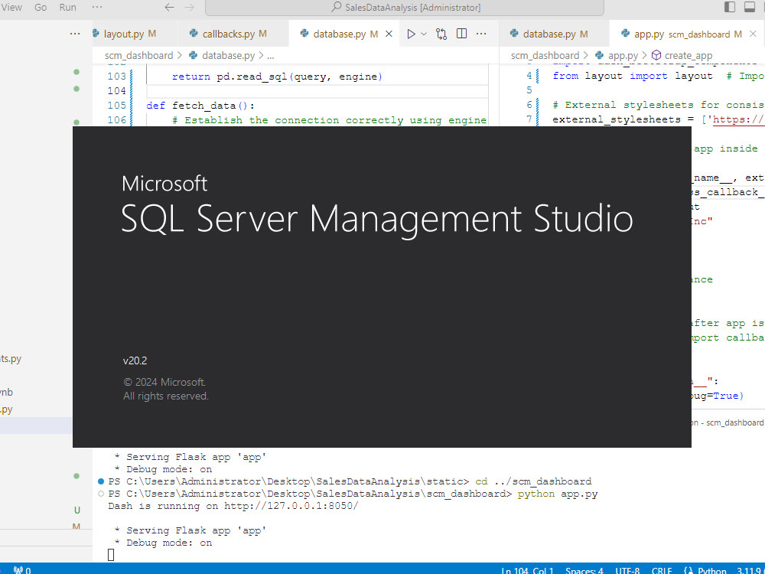Click the blue command decoration dot in terminal
Viewport: 765px width, 574px height.
pos(101,481)
